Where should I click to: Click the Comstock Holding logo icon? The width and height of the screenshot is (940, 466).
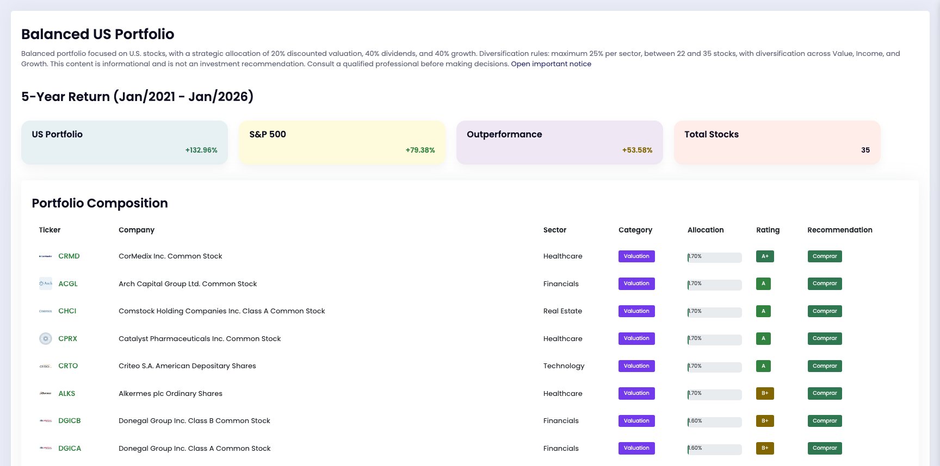point(46,311)
